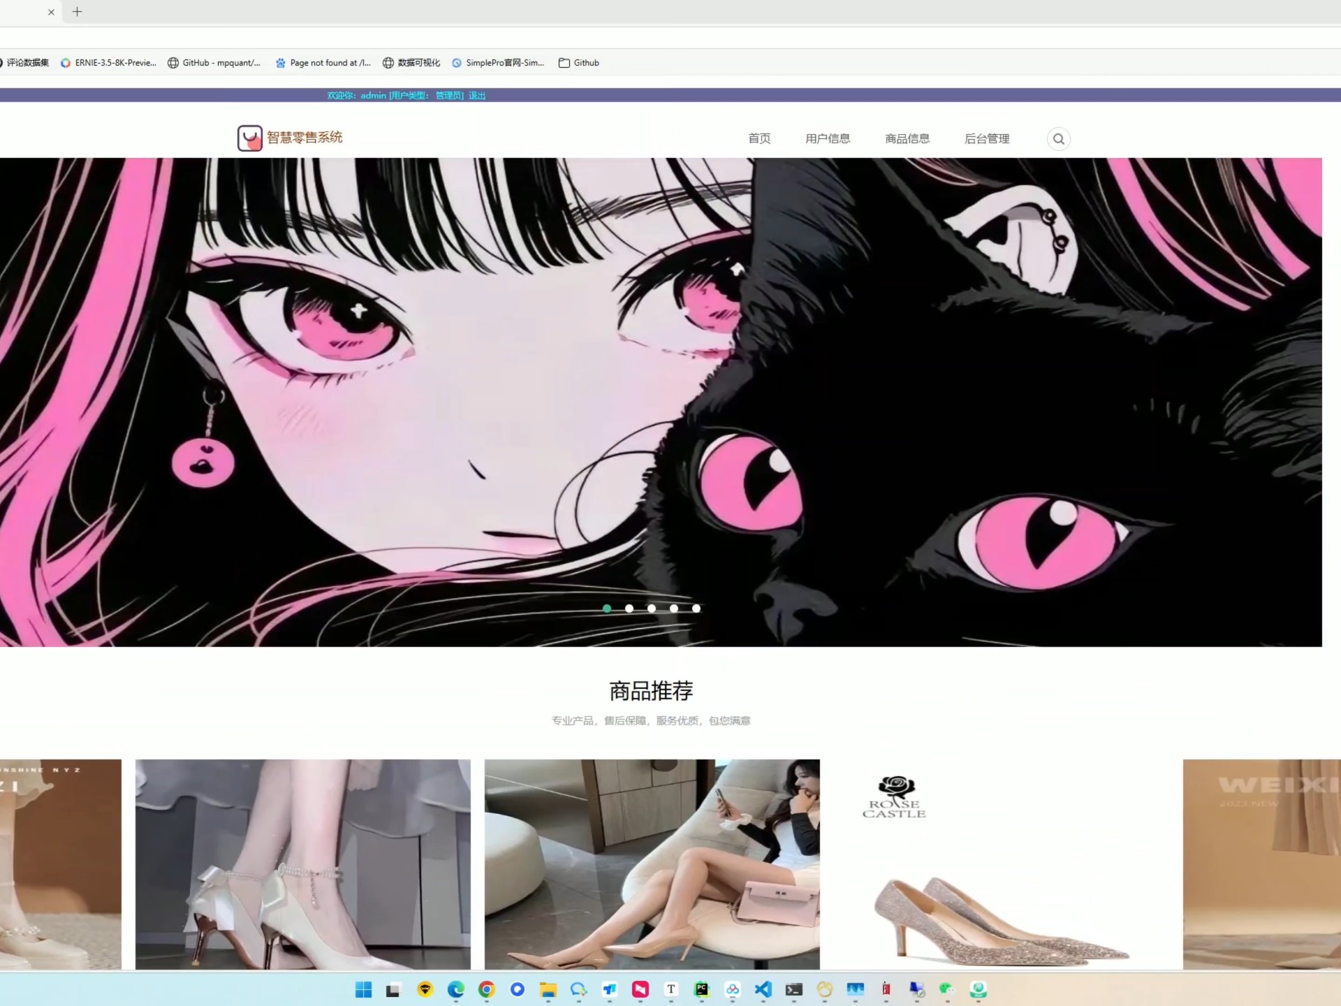Open the blue T-shaped app icon in taskbar
The image size is (1341, 1006).
point(610,989)
